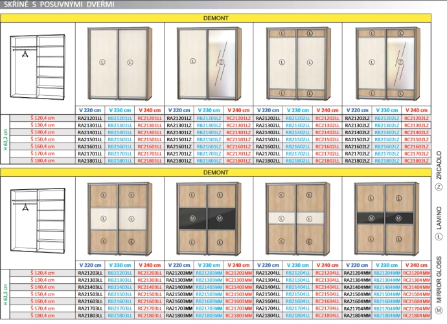Click product code RC21701LZ
Viewport: 447px width, 324px height.
tap(238, 154)
